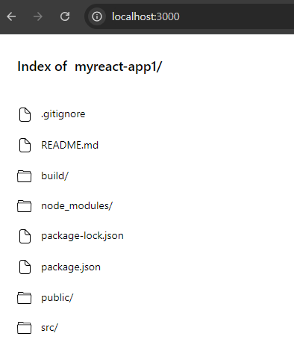Open the public/ directory link
Image resolution: width=294 pixels, height=351 pixels.
pyautogui.click(x=57, y=298)
